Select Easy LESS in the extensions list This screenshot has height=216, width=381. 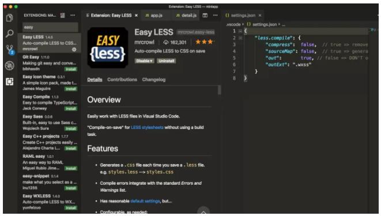50,43
